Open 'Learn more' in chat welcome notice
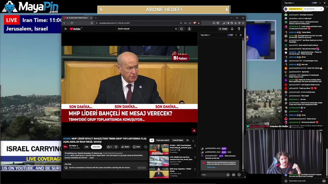 click(211, 167)
